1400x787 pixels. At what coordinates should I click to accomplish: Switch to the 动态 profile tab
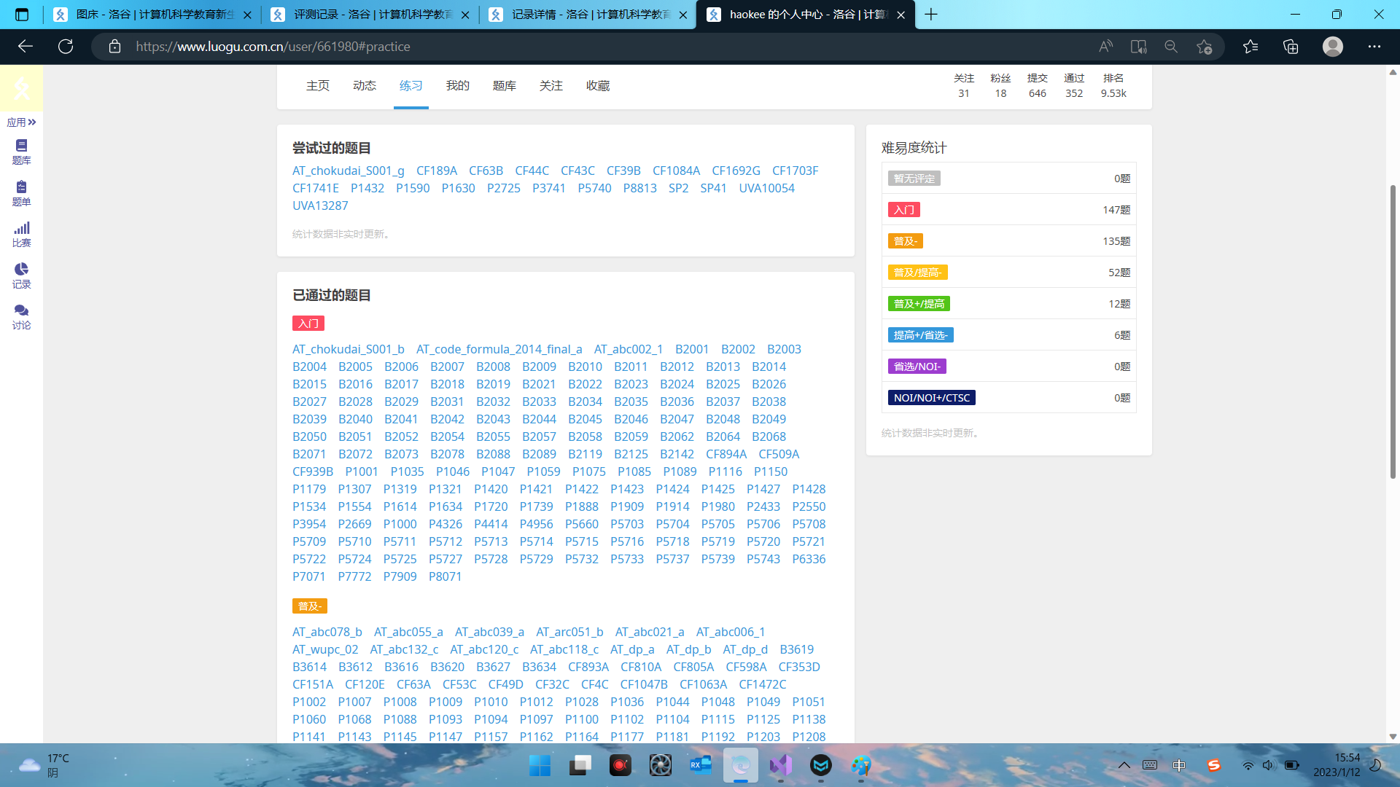pyautogui.click(x=365, y=86)
